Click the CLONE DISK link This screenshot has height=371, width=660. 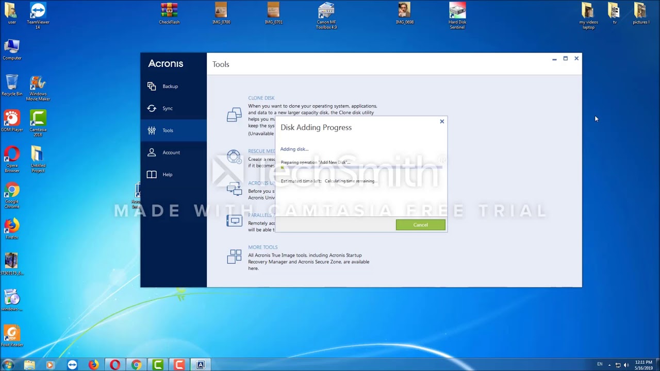coord(261,98)
